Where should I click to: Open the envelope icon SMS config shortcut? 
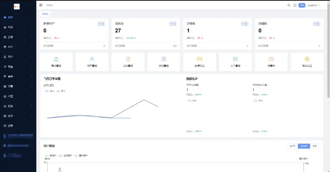coord(200,61)
